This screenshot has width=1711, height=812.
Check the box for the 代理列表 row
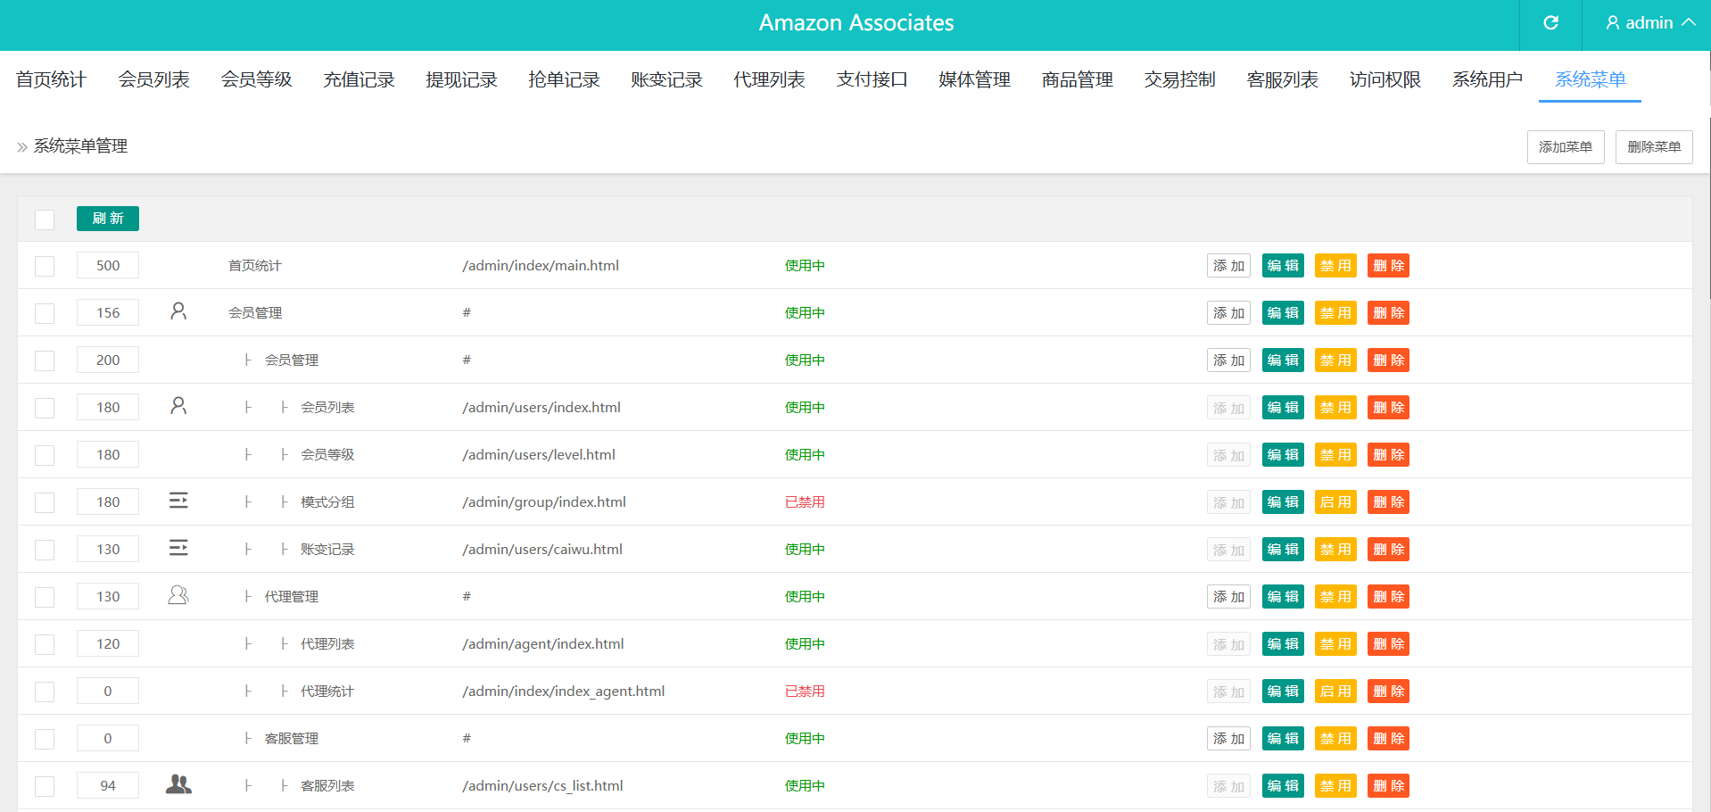pos(45,644)
